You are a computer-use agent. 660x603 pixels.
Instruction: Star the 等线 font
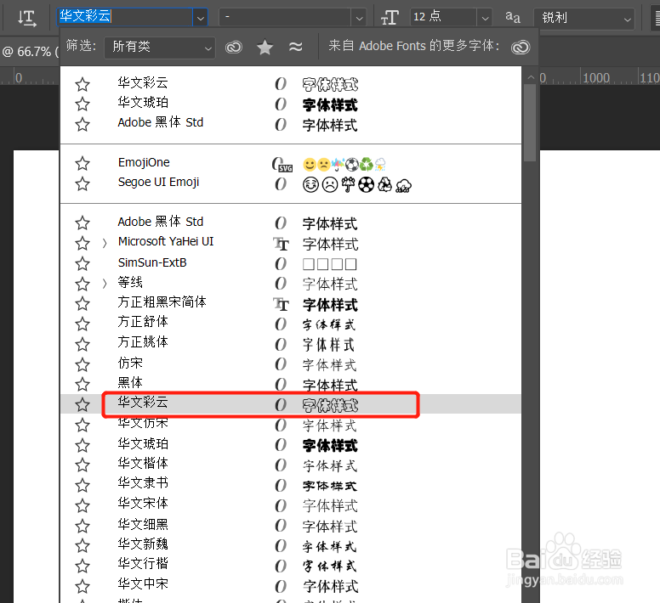82,284
